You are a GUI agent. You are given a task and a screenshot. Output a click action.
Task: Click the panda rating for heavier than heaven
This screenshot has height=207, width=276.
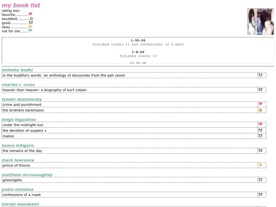click(x=260, y=90)
